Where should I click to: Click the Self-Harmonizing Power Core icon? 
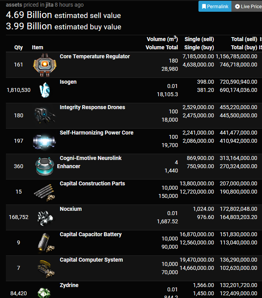(x=44, y=142)
